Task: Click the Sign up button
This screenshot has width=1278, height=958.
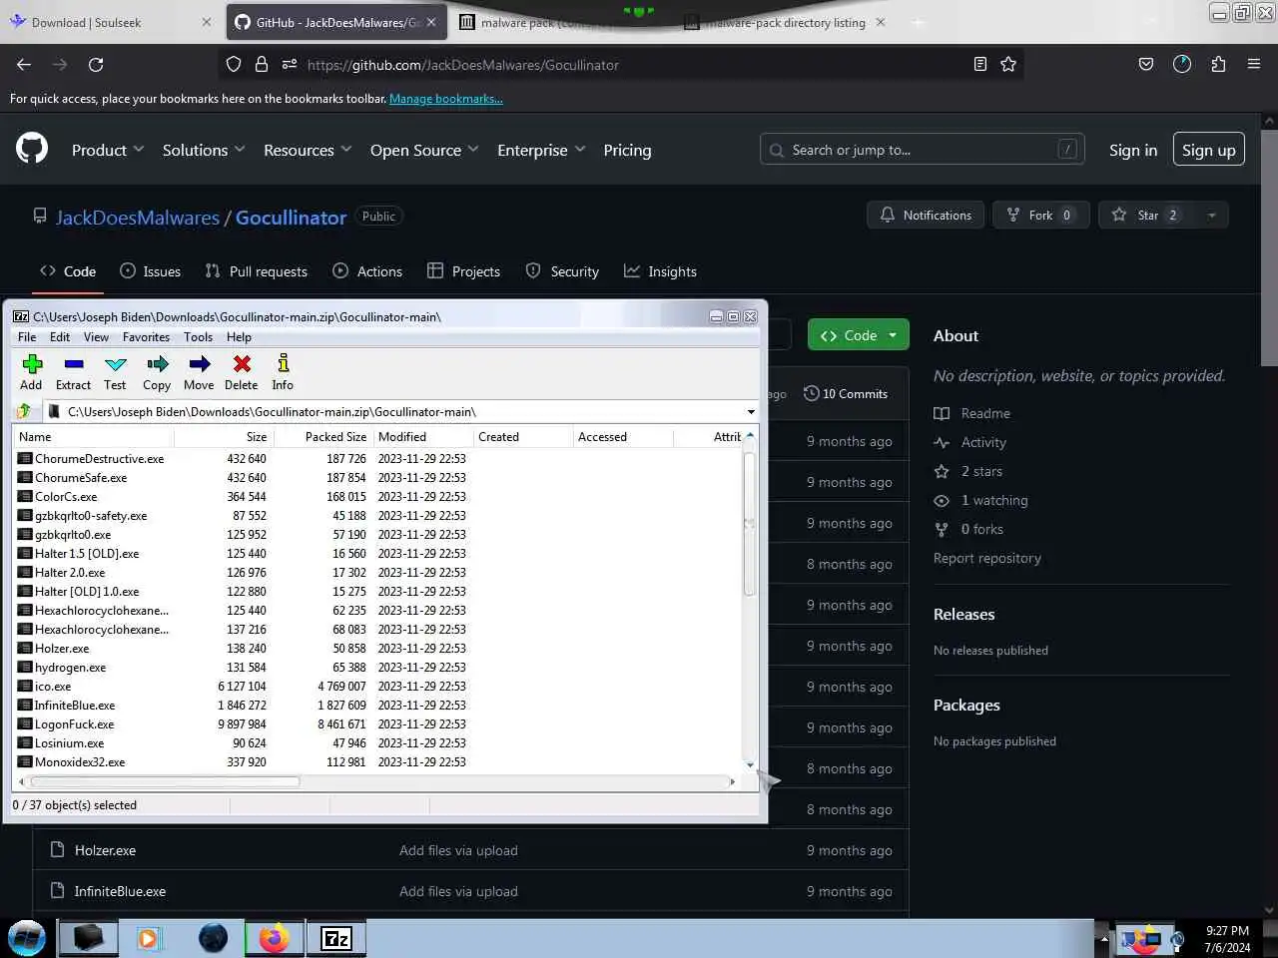Action: (1208, 150)
